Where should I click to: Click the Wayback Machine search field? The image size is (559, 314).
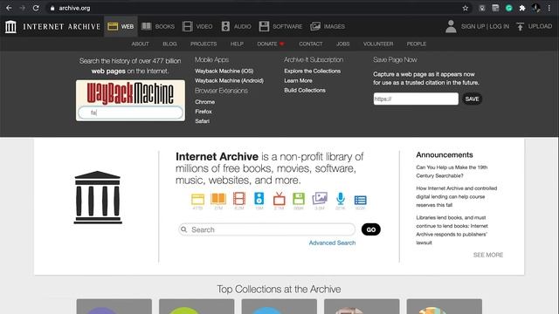pos(130,113)
